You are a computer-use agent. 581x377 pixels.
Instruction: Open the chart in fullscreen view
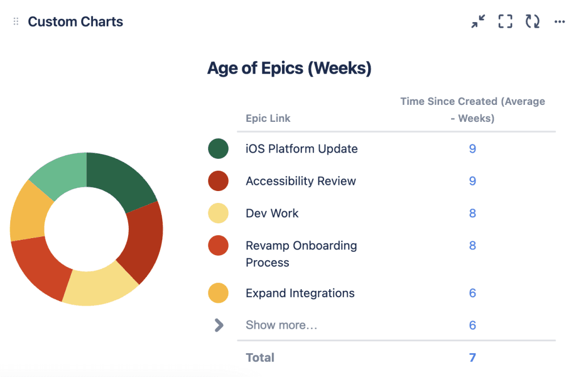[505, 22]
